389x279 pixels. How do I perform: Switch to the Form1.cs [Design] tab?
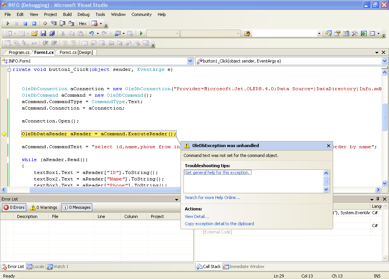(76, 52)
